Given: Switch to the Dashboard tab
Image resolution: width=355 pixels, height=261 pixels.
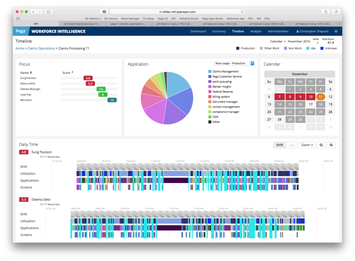Looking at the screenshot, I should coord(198,31).
